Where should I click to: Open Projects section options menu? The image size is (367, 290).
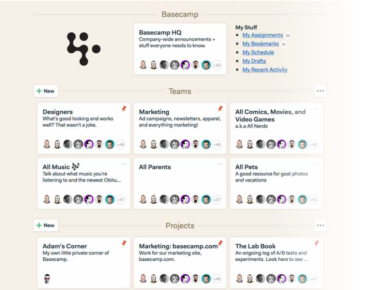(x=320, y=225)
